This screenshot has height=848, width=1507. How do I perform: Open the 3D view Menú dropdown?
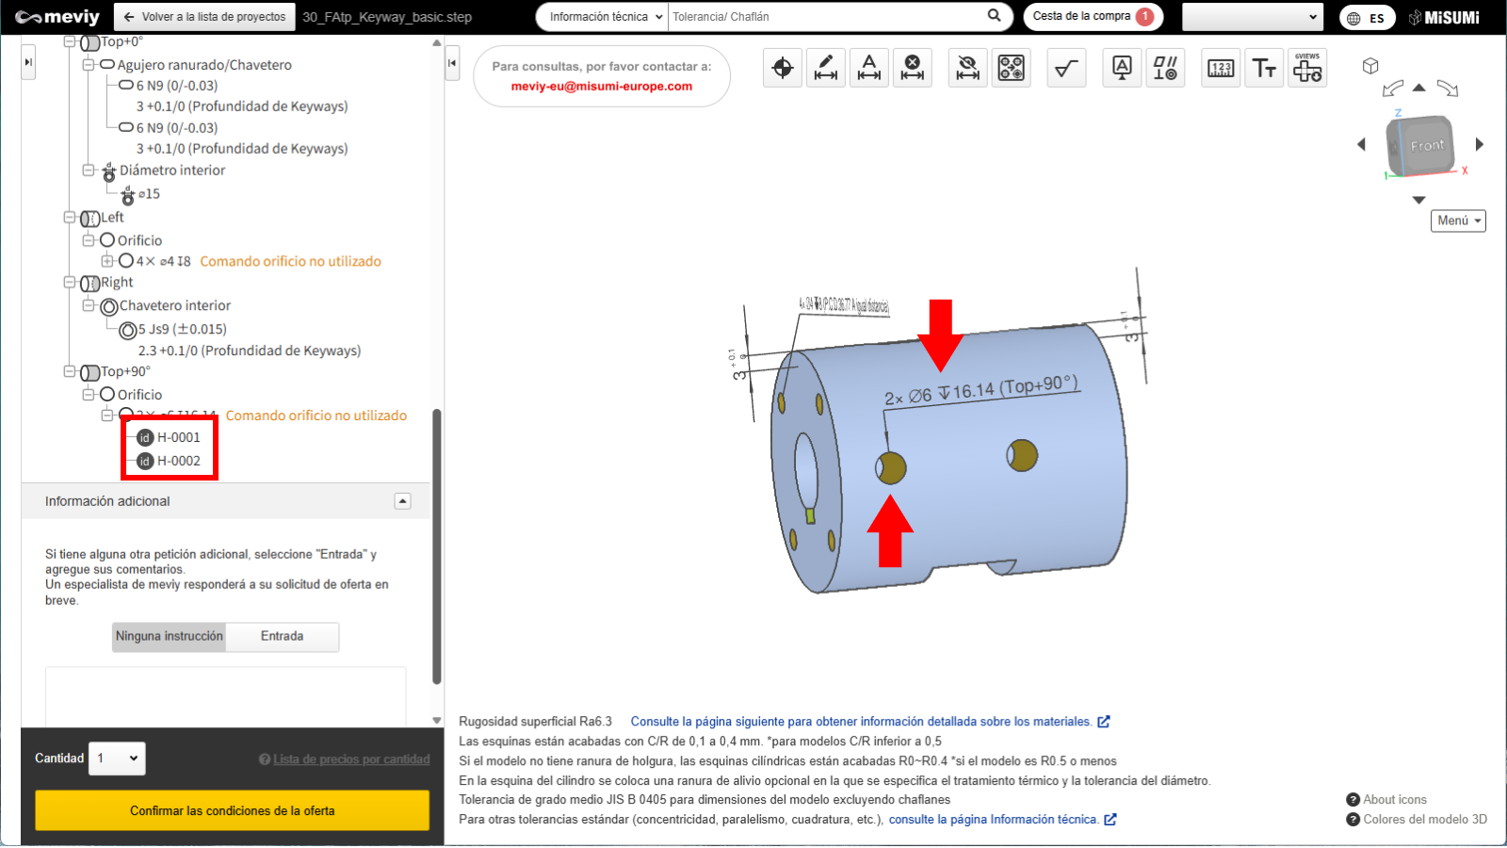pyautogui.click(x=1458, y=220)
